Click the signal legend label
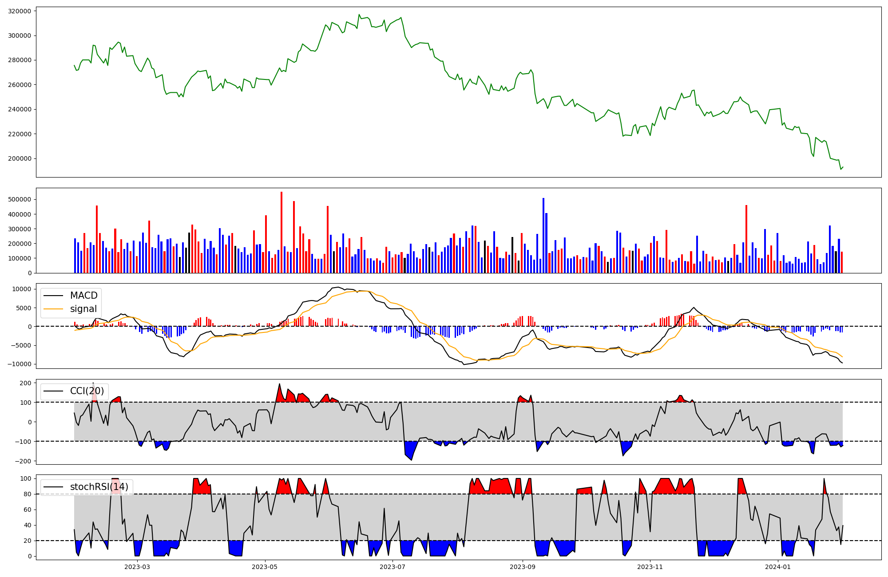Image resolution: width=888 pixels, height=577 pixels. click(x=83, y=309)
